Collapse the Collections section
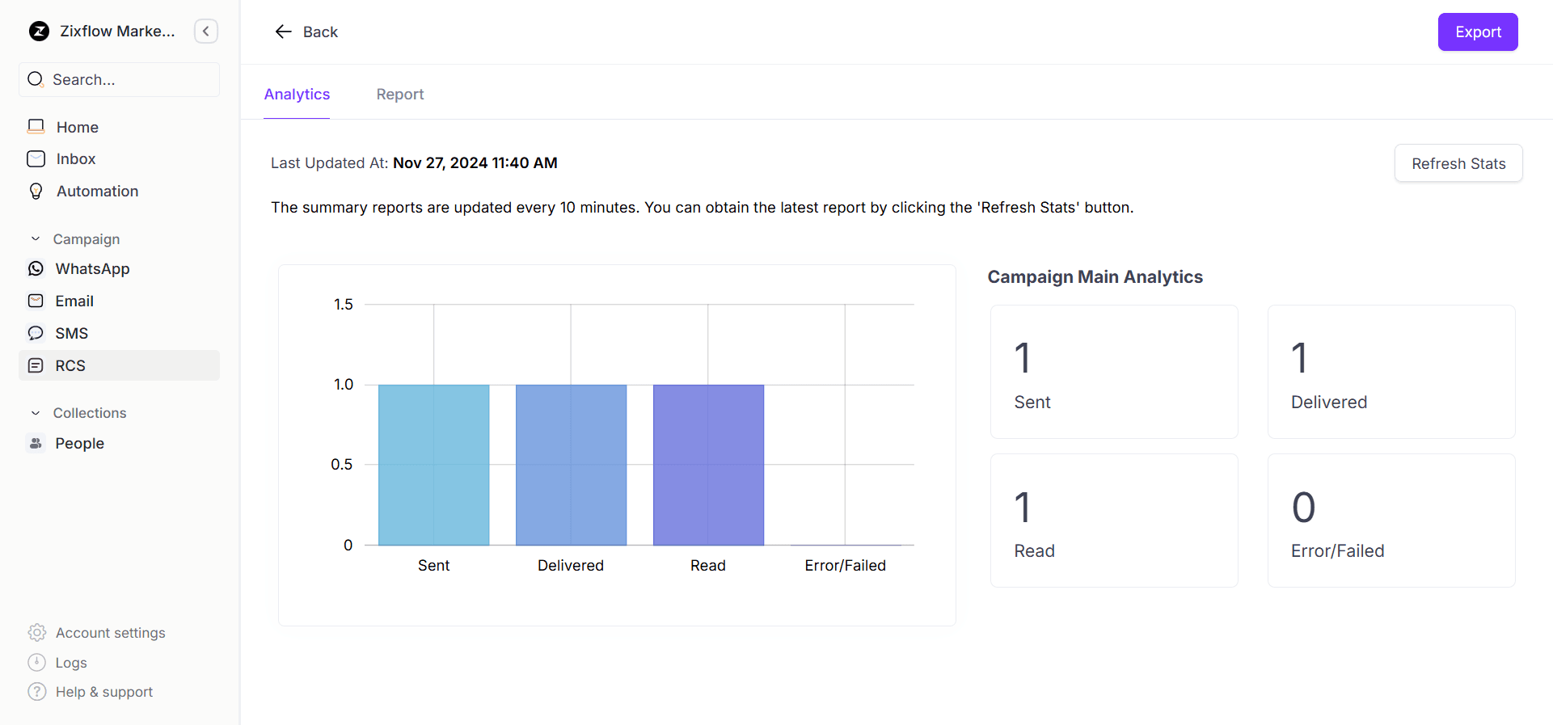1553x725 pixels. click(x=36, y=413)
